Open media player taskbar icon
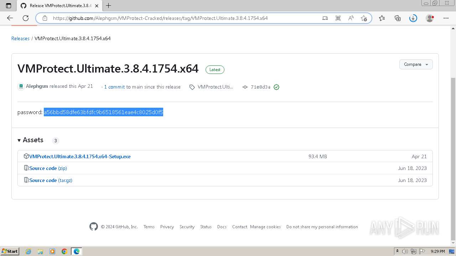This screenshot has height=256, width=456. click(x=52, y=251)
